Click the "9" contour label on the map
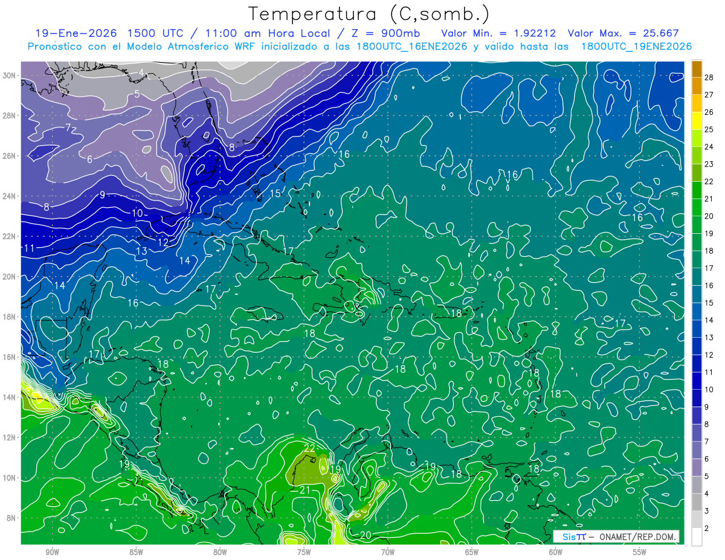This screenshot has width=725, height=560. [103, 195]
